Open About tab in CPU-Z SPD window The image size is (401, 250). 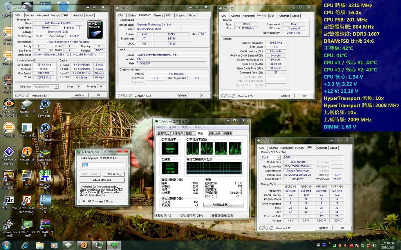(x=333, y=148)
